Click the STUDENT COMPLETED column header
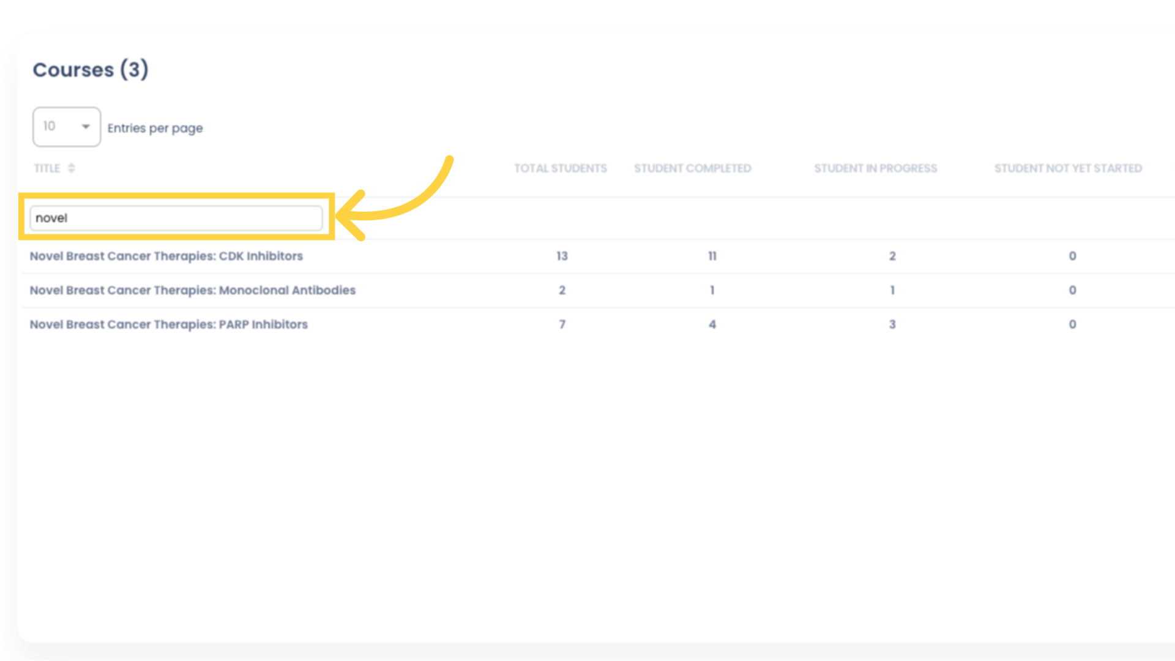The width and height of the screenshot is (1175, 661). [x=692, y=168]
